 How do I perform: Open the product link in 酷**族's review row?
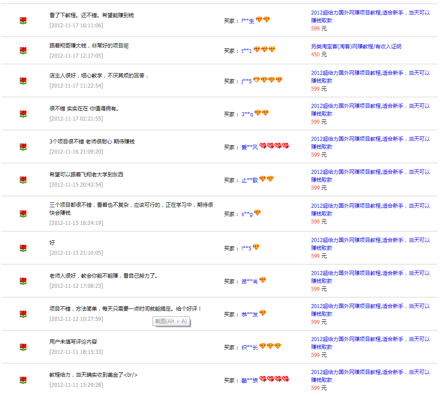[x=370, y=376]
